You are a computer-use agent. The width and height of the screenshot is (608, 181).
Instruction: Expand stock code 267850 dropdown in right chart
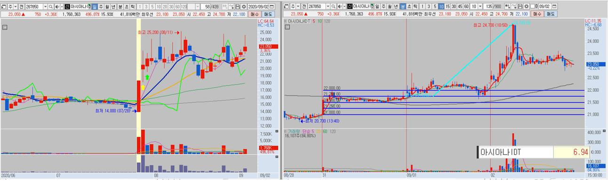tap(328, 7)
